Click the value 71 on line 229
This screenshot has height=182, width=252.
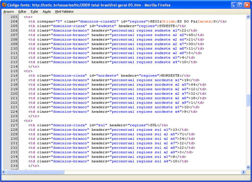click(x=182, y=134)
